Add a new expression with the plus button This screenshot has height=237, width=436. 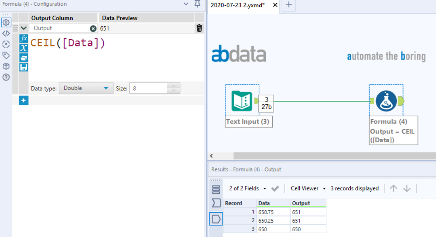coord(23,100)
